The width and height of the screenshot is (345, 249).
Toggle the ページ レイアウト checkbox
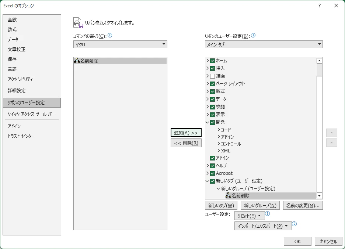(212, 84)
